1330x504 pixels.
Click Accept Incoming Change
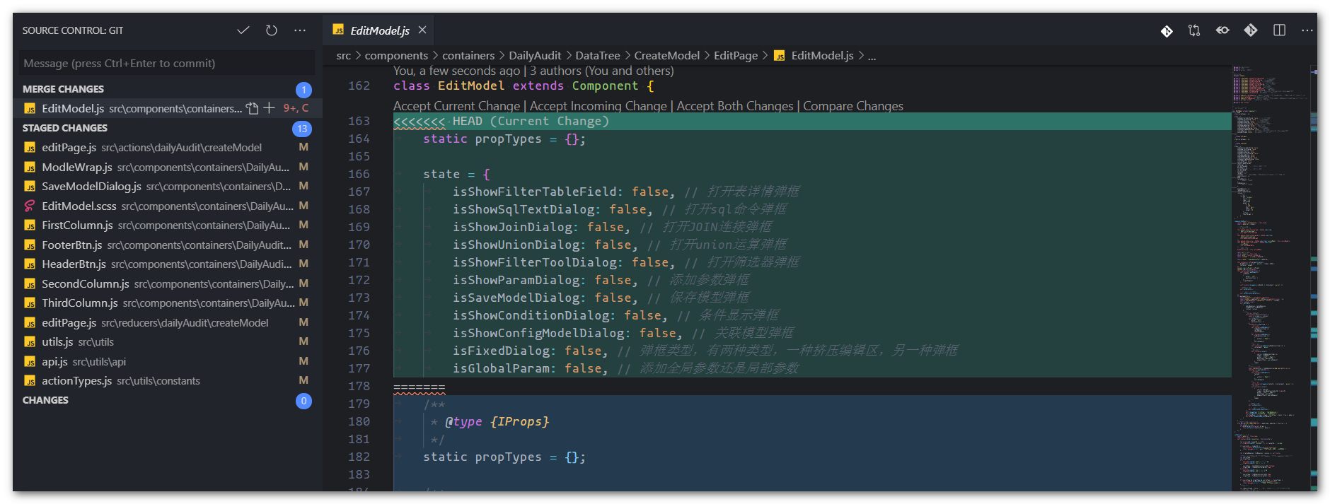click(x=598, y=106)
